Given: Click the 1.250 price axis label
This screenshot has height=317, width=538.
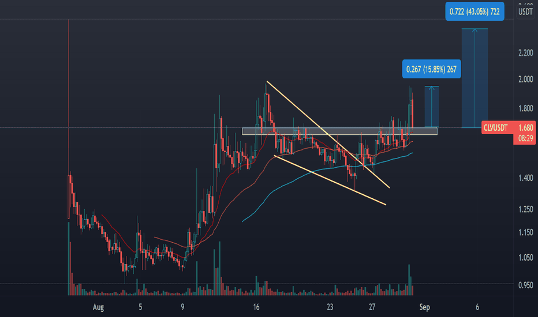Looking at the screenshot, I should (x=525, y=209).
